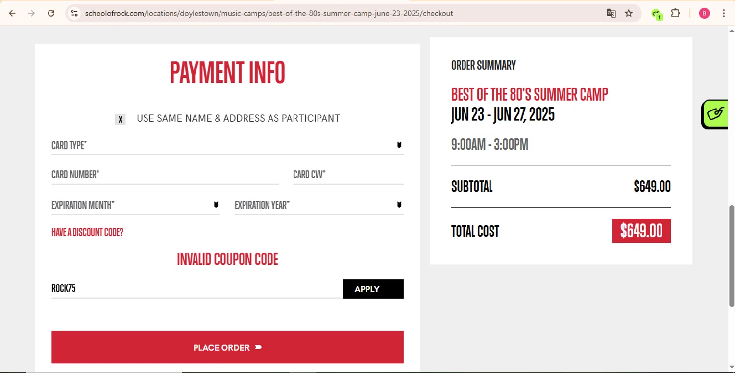
Task: Click the subtotal $649.00 amount
Action: click(x=652, y=186)
